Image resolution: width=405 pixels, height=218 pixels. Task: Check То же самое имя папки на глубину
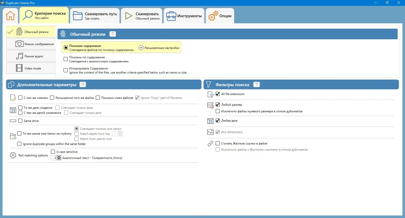pos(19,133)
